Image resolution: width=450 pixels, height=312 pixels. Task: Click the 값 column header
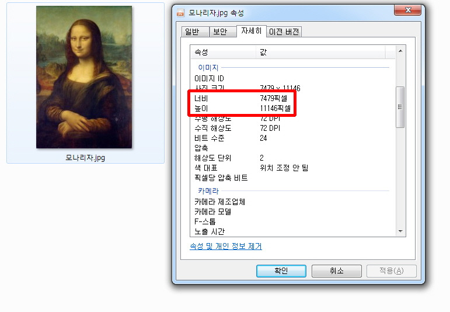pos(320,52)
